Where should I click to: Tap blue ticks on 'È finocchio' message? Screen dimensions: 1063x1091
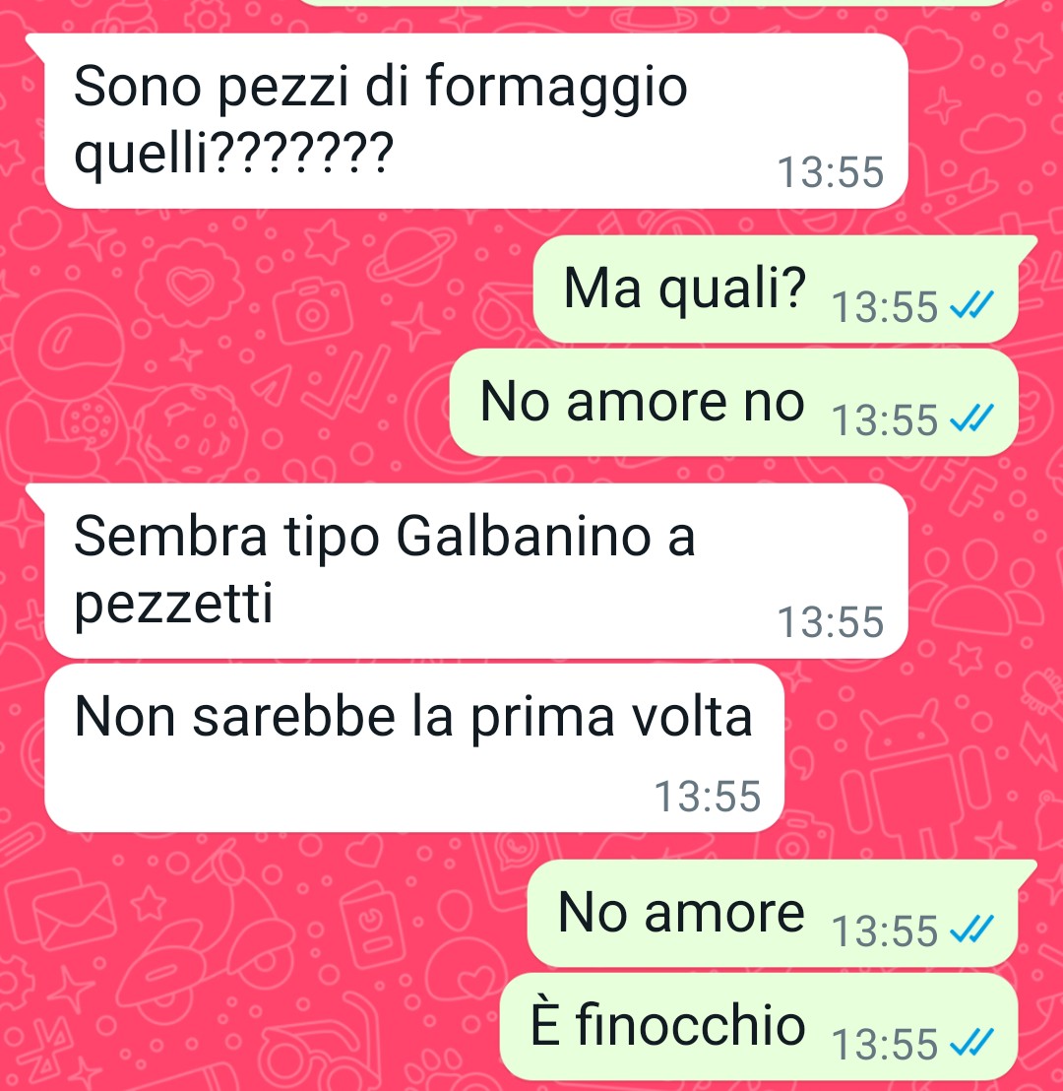pyautogui.click(x=972, y=1043)
